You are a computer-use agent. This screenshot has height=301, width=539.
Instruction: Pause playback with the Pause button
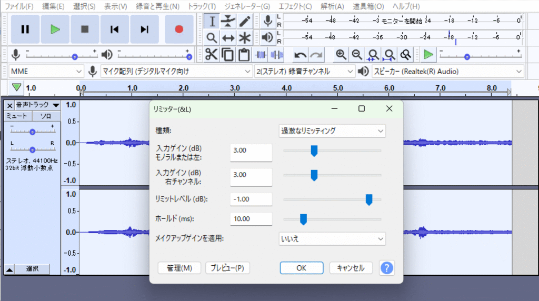(25, 29)
